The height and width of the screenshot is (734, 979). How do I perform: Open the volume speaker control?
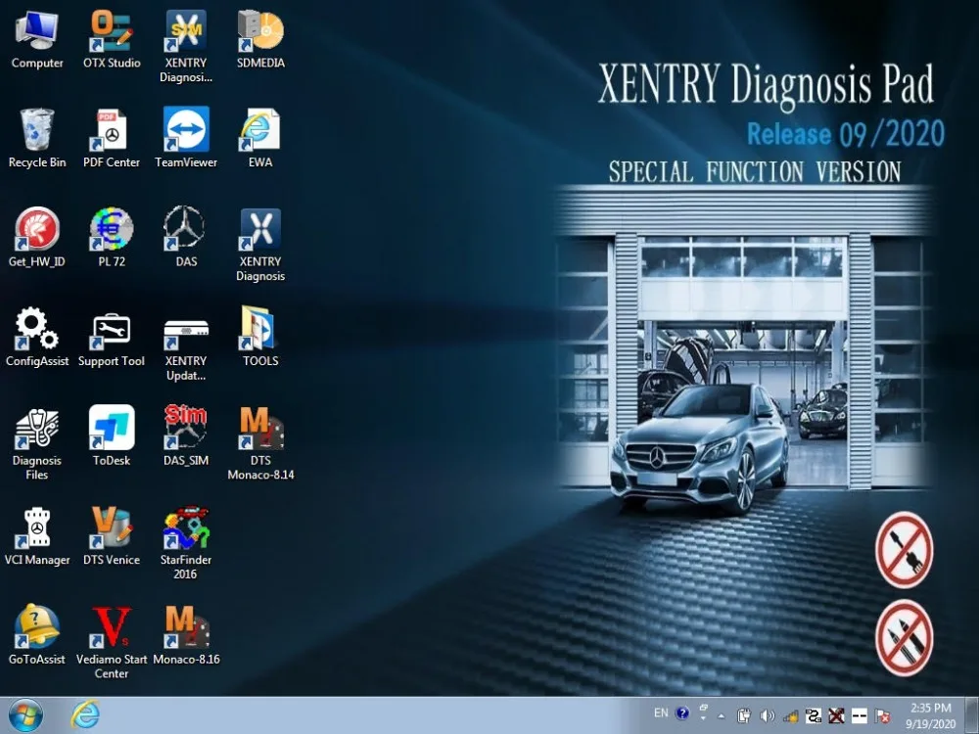768,716
